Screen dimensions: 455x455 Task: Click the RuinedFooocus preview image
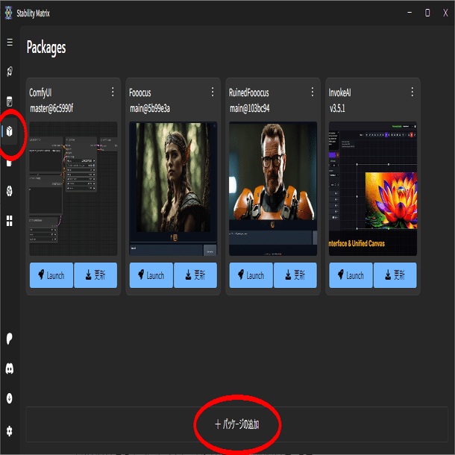pyautogui.click(x=273, y=189)
